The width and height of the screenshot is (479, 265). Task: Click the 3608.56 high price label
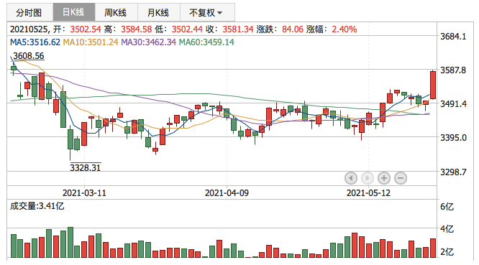pyautogui.click(x=29, y=56)
